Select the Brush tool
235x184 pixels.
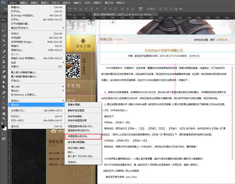tap(4, 56)
